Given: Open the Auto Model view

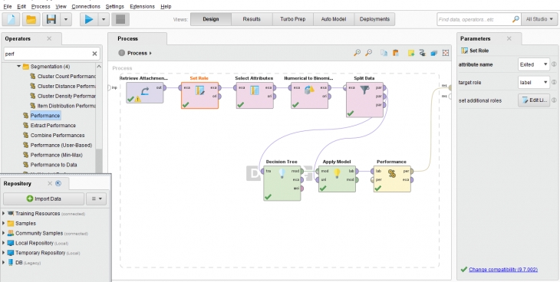Looking at the screenshot, I should tap(334, 19).
